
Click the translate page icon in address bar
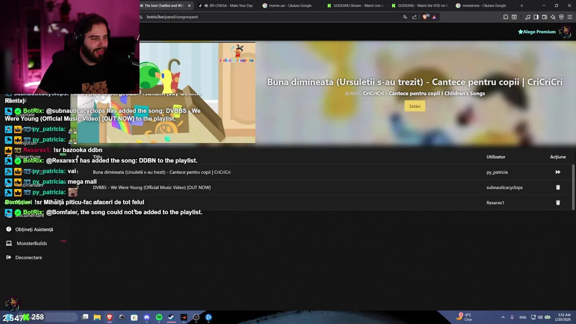tap(405, 17)
